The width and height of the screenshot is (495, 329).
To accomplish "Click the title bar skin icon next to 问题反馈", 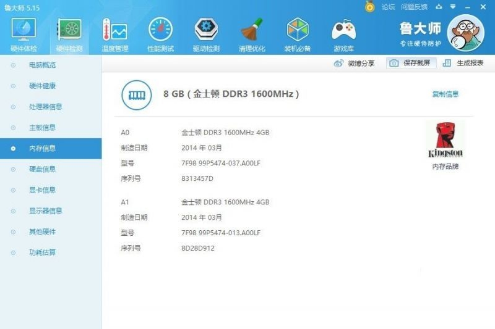I will tap(439, 7).
